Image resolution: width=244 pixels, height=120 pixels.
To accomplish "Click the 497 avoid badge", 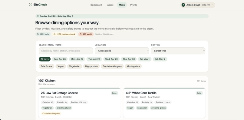I will coord(86,34).
